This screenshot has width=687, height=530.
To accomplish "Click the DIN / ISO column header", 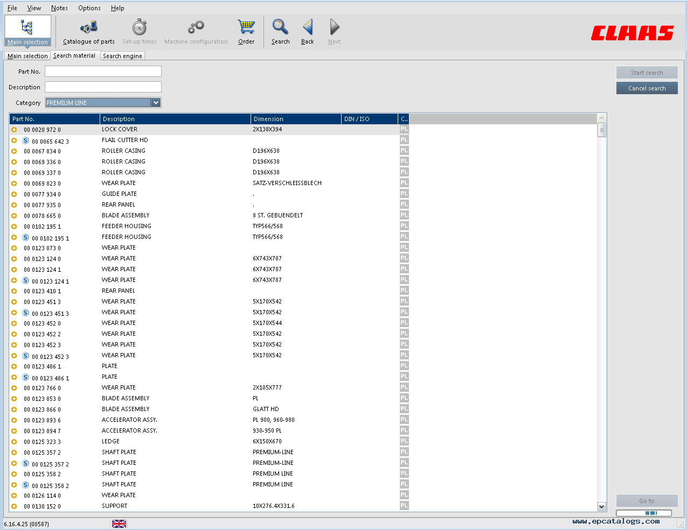I will tap(370, 119).
